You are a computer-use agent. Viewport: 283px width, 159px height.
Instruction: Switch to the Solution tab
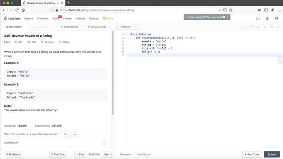point(42,26)
